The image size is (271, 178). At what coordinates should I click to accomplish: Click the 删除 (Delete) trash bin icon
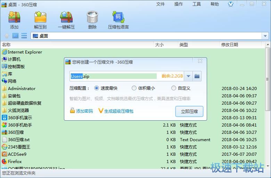click(92, 17)
